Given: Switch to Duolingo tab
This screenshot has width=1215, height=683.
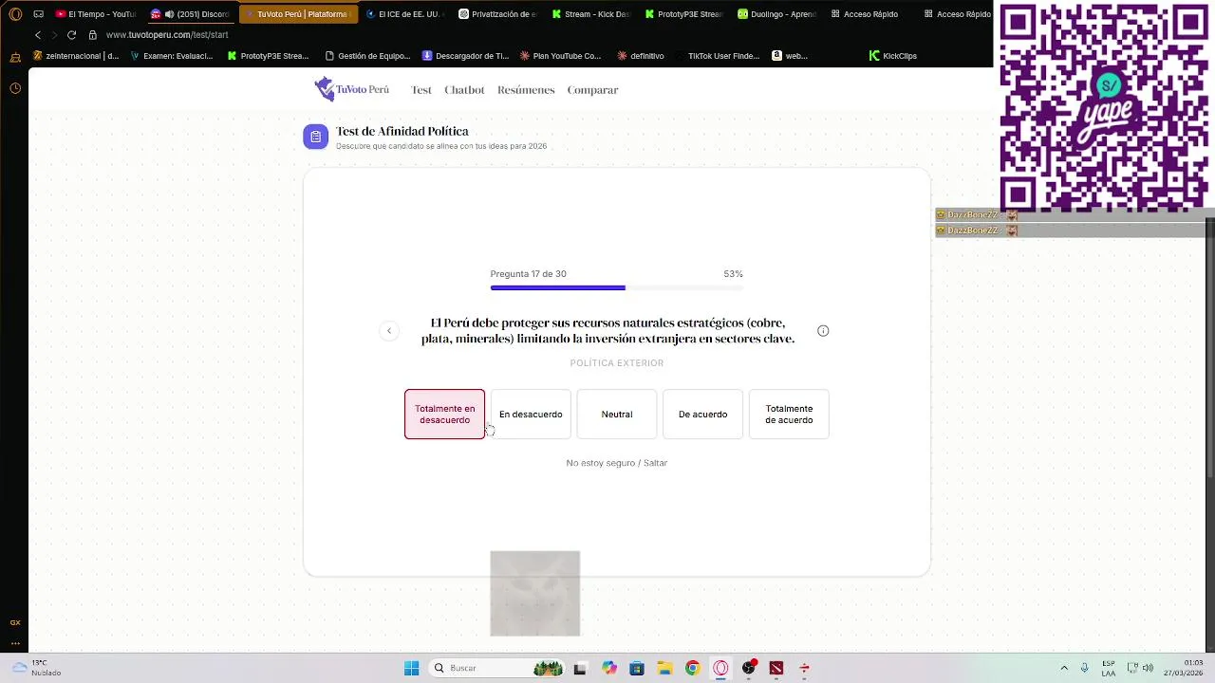Looking at the screenshot, I should (776, 14).
